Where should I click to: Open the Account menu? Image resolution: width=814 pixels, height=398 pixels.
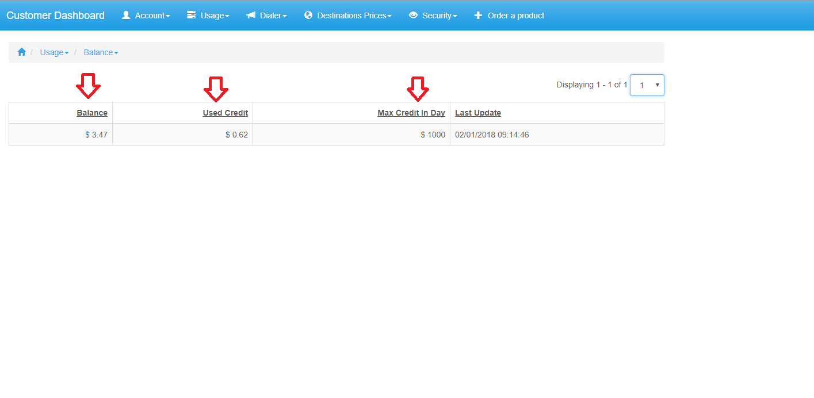146,16
